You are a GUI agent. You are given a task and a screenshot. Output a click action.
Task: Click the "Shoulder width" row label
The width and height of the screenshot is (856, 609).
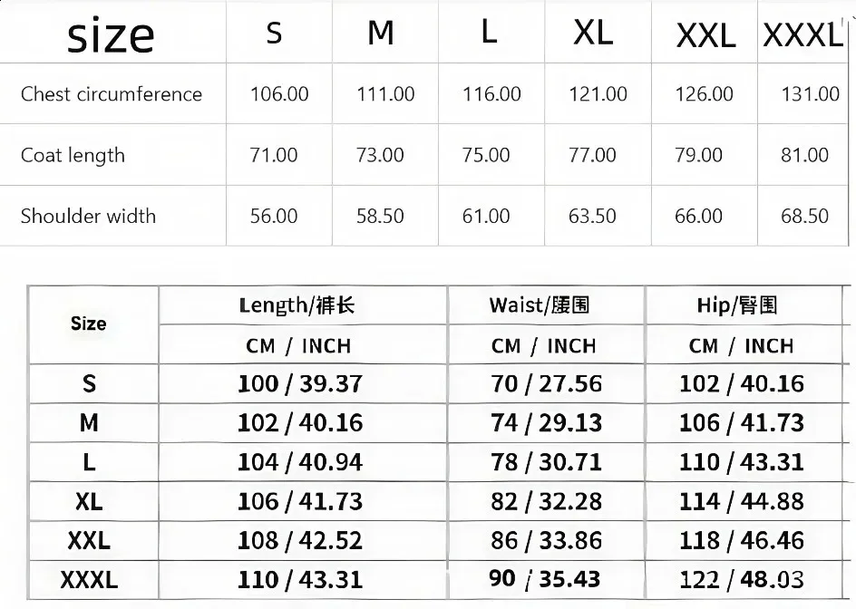(x=88, y=216)
